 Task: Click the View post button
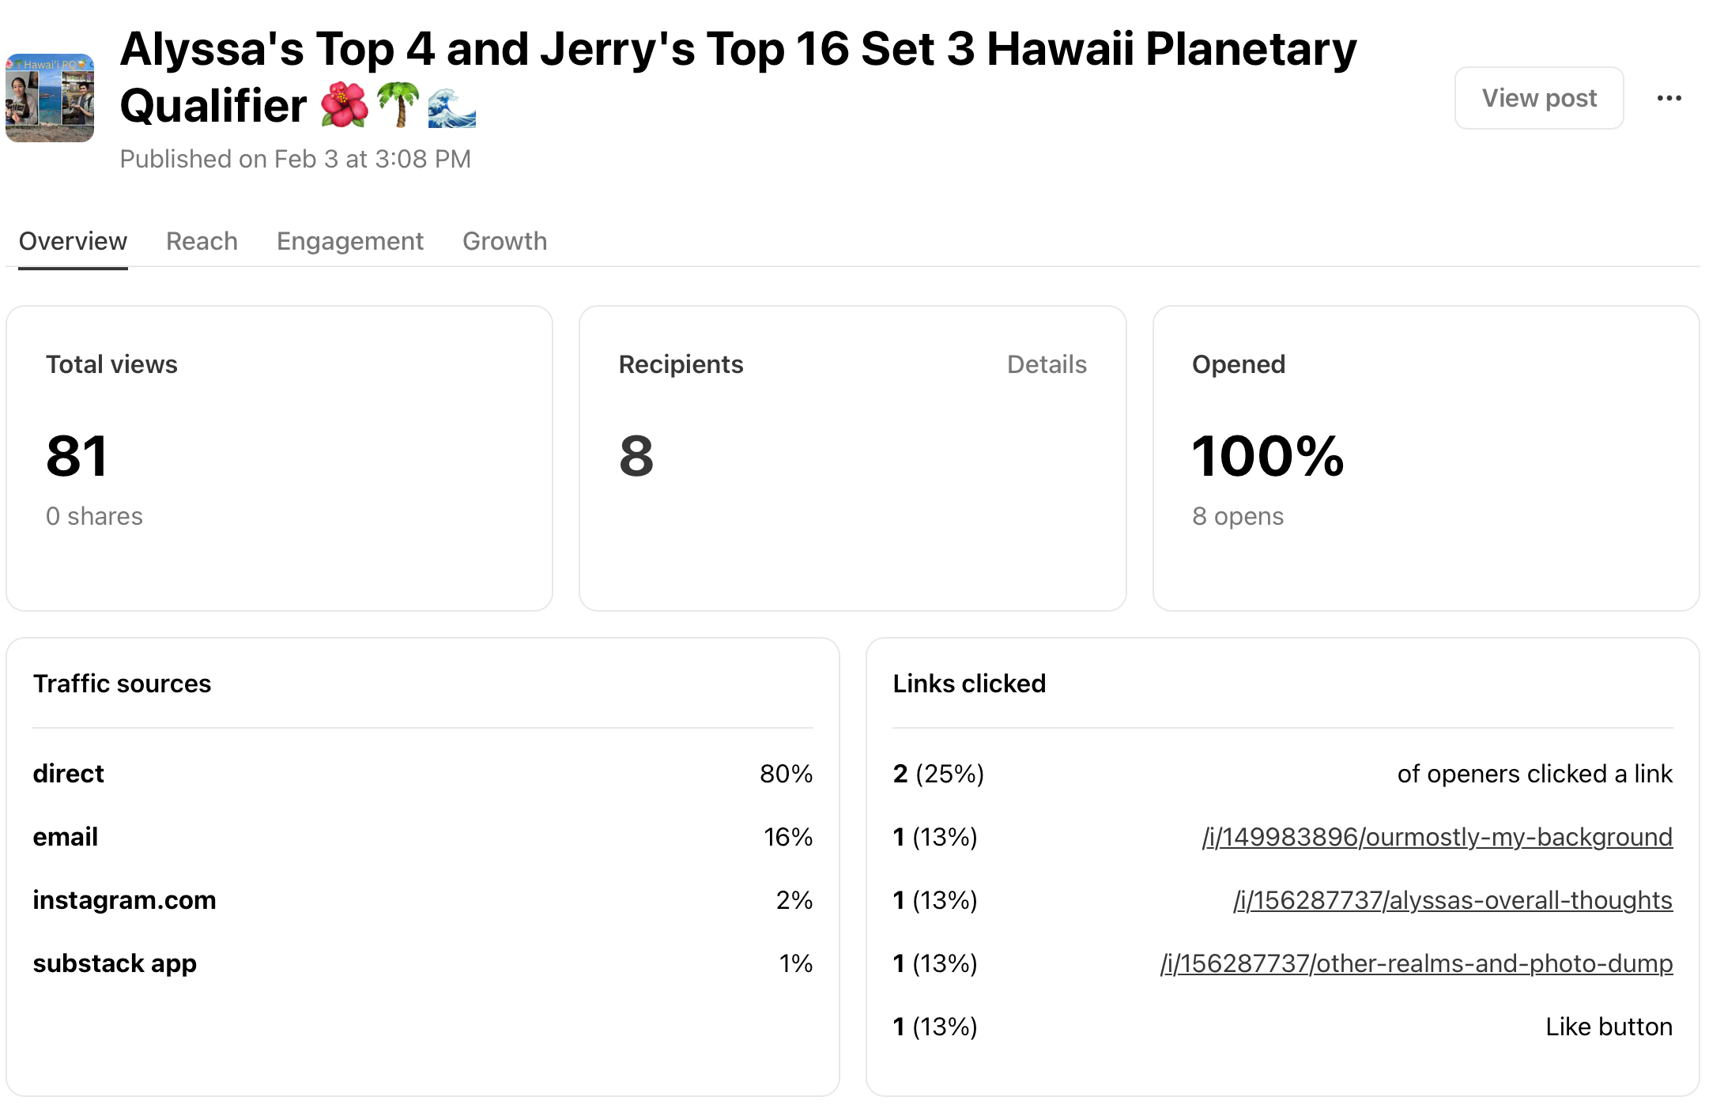(1538, 98)
